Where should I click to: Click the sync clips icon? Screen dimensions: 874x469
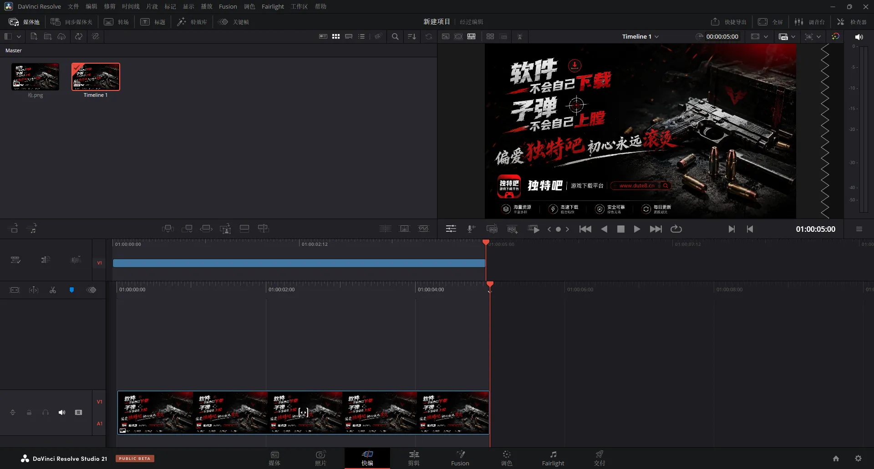click(x=79, y=36)
